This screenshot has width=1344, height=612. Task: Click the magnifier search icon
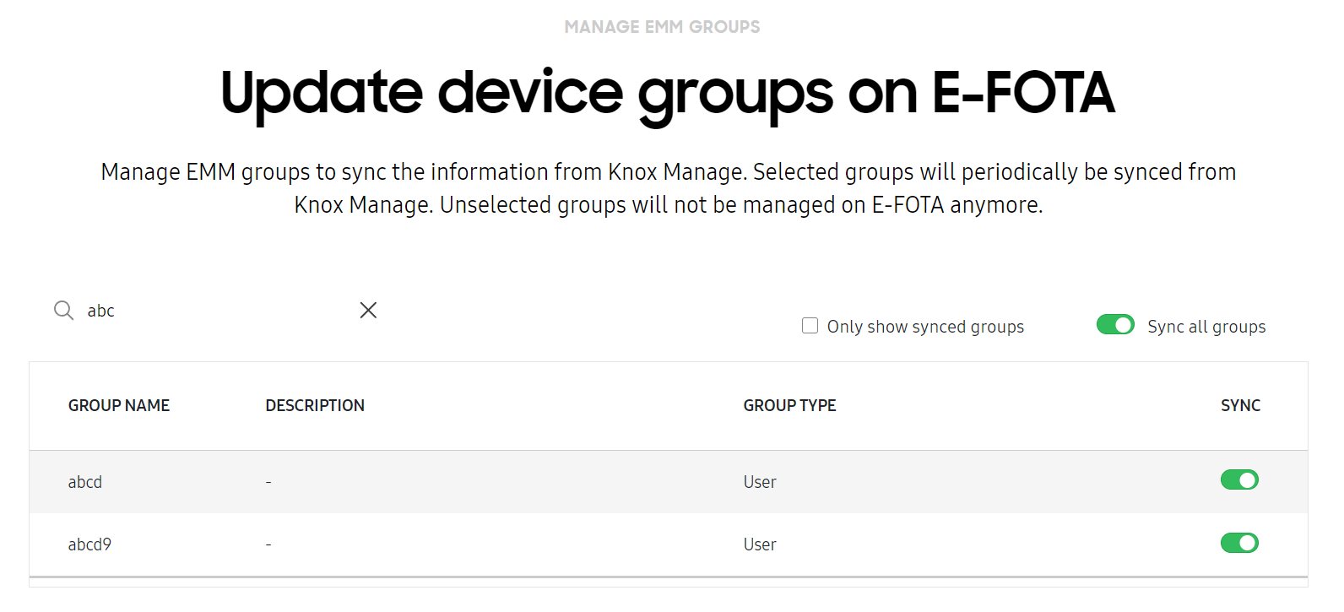[63, 310]
